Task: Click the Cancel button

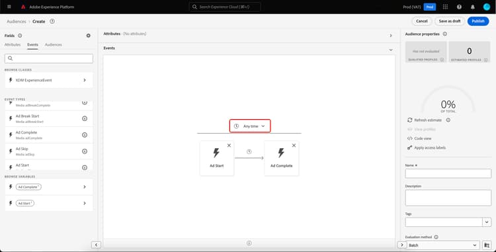Action: coord(422,21)
